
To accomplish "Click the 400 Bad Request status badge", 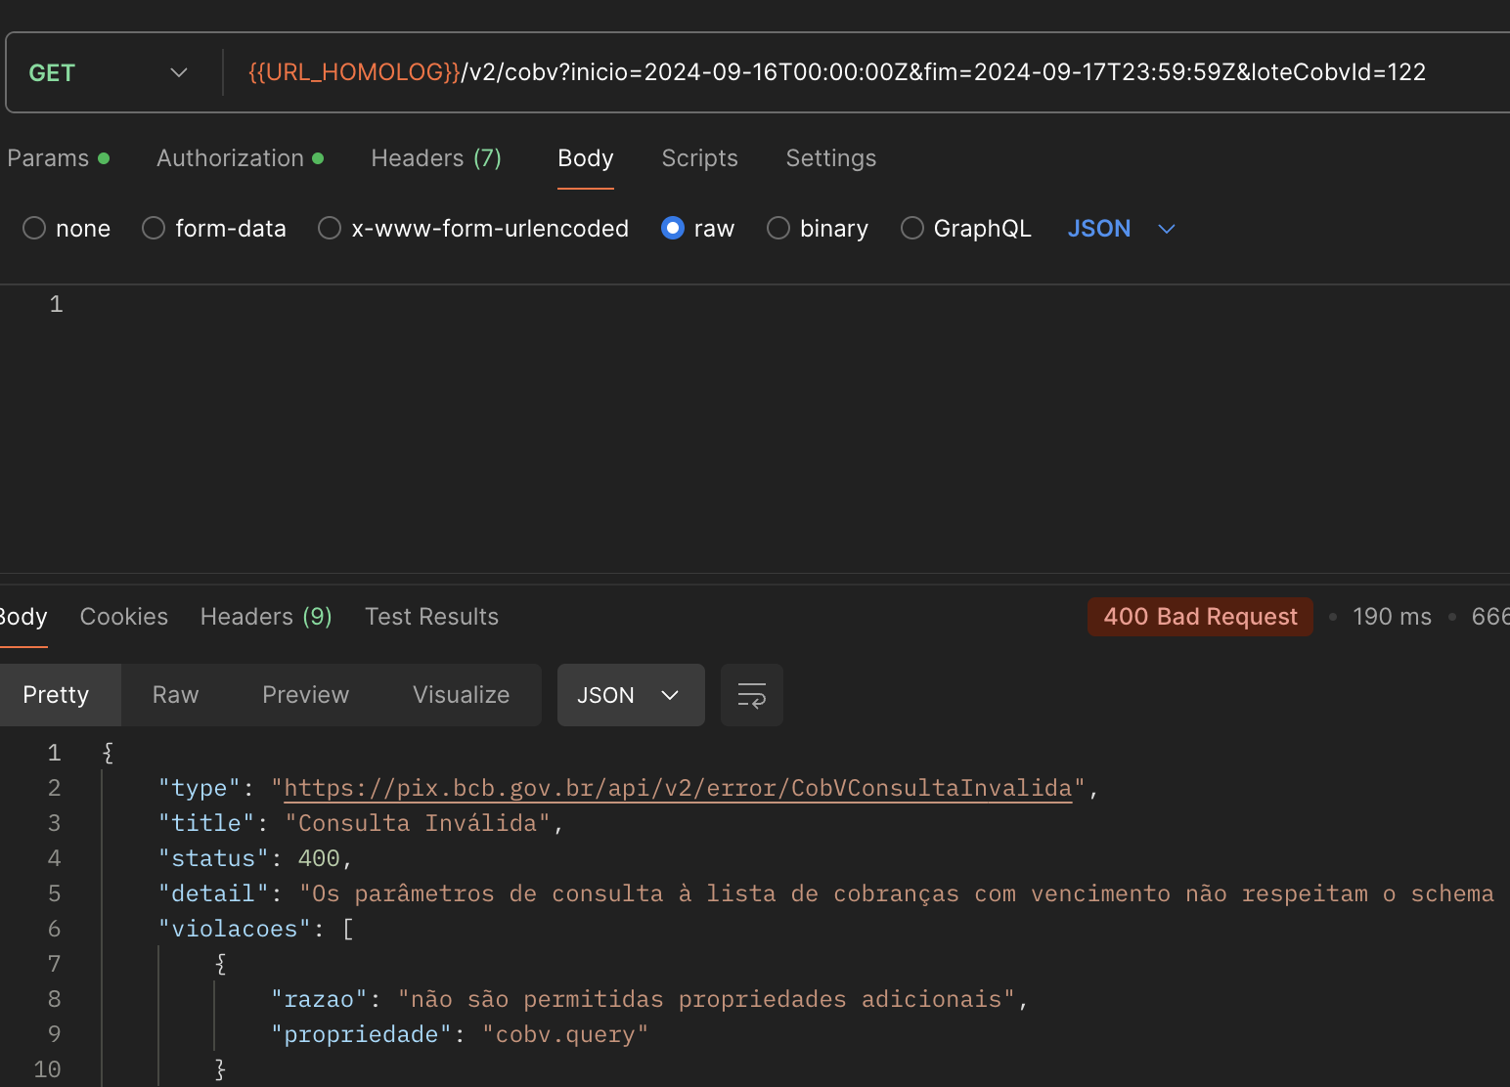I will [x=1200, y=617].
